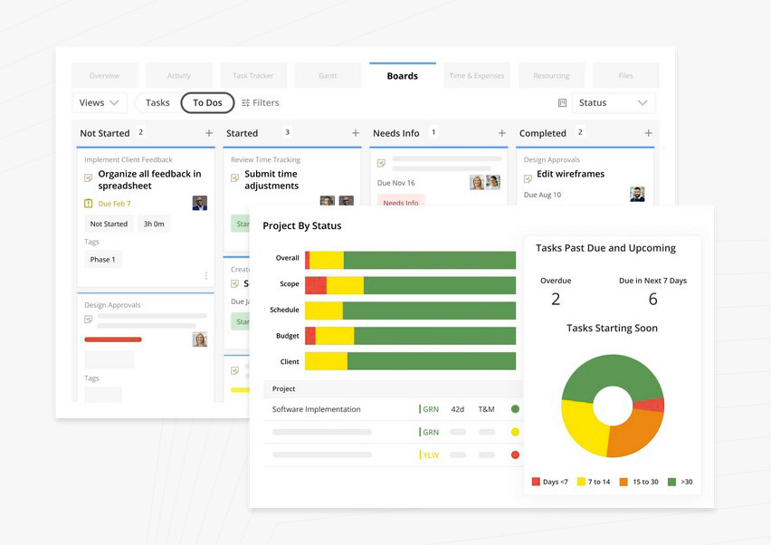Image resolution: width=771 pixels, height=545 pixels.
Task: Open the Software Implementation project row
Action: coord(317,409)
